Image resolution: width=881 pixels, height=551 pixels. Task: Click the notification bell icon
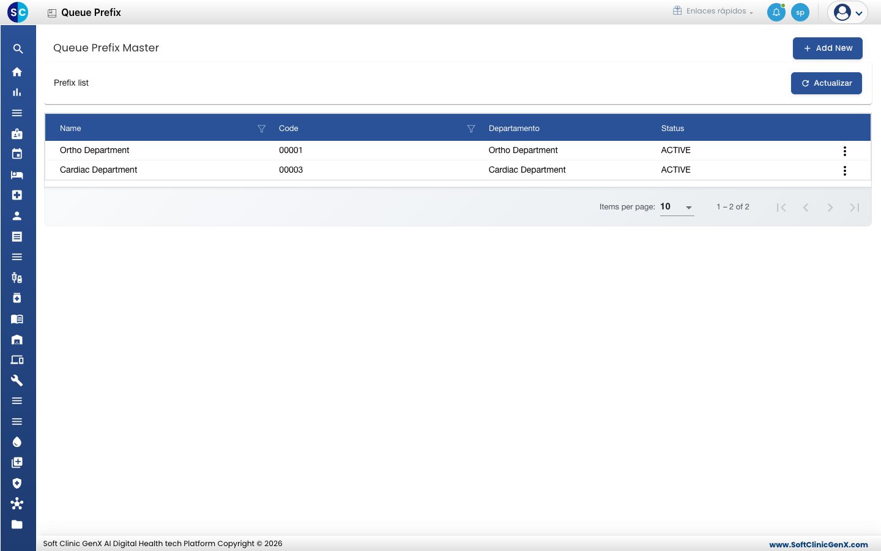(x=776, y=12)
